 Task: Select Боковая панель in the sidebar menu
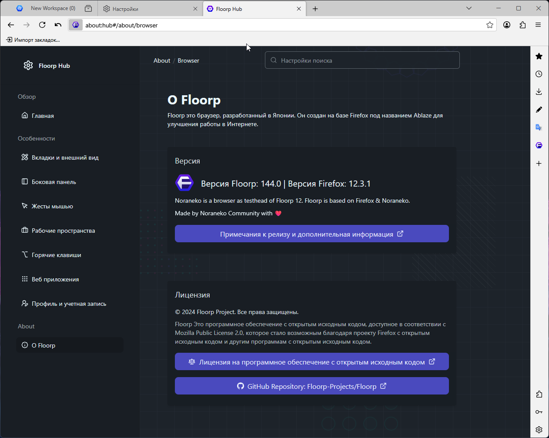(54, 182)
